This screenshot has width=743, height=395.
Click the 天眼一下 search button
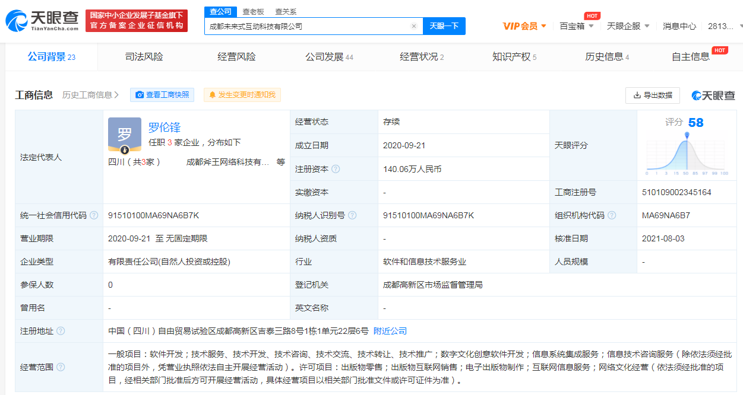coord(444,26)
